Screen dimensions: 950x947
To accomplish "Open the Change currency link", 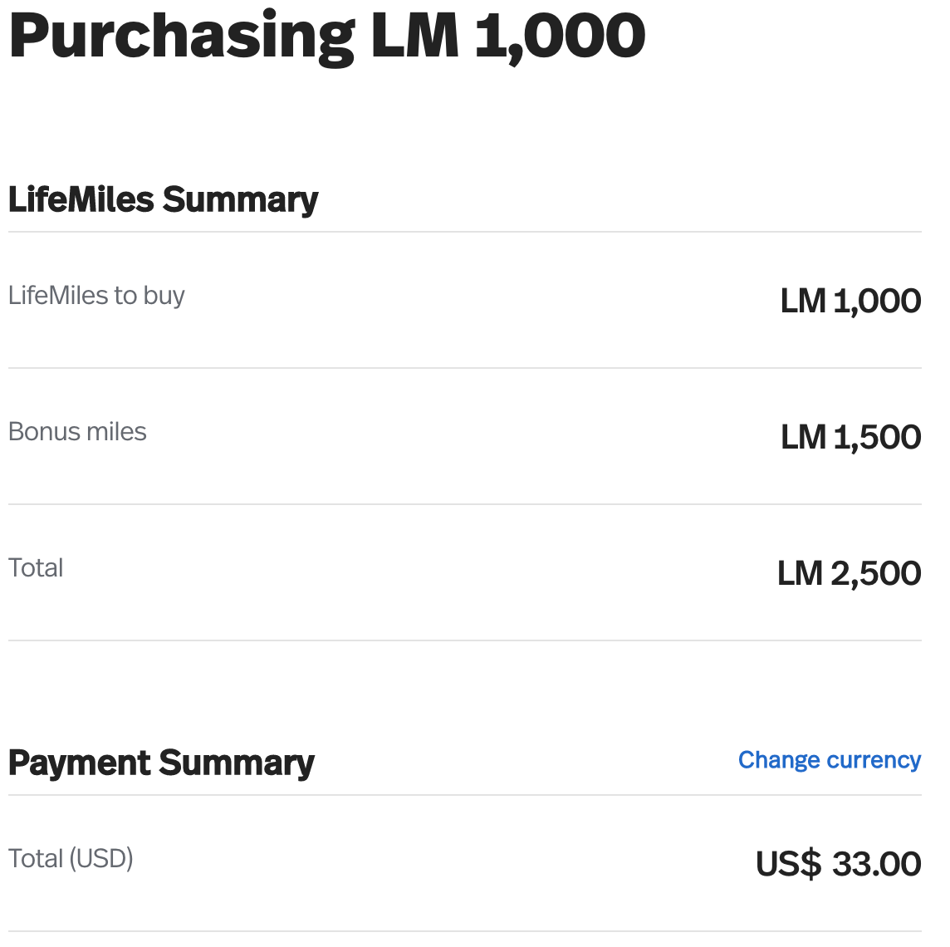I will (829, 759).
